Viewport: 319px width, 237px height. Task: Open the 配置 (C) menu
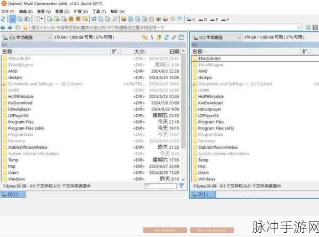click(x=62, y=11)
